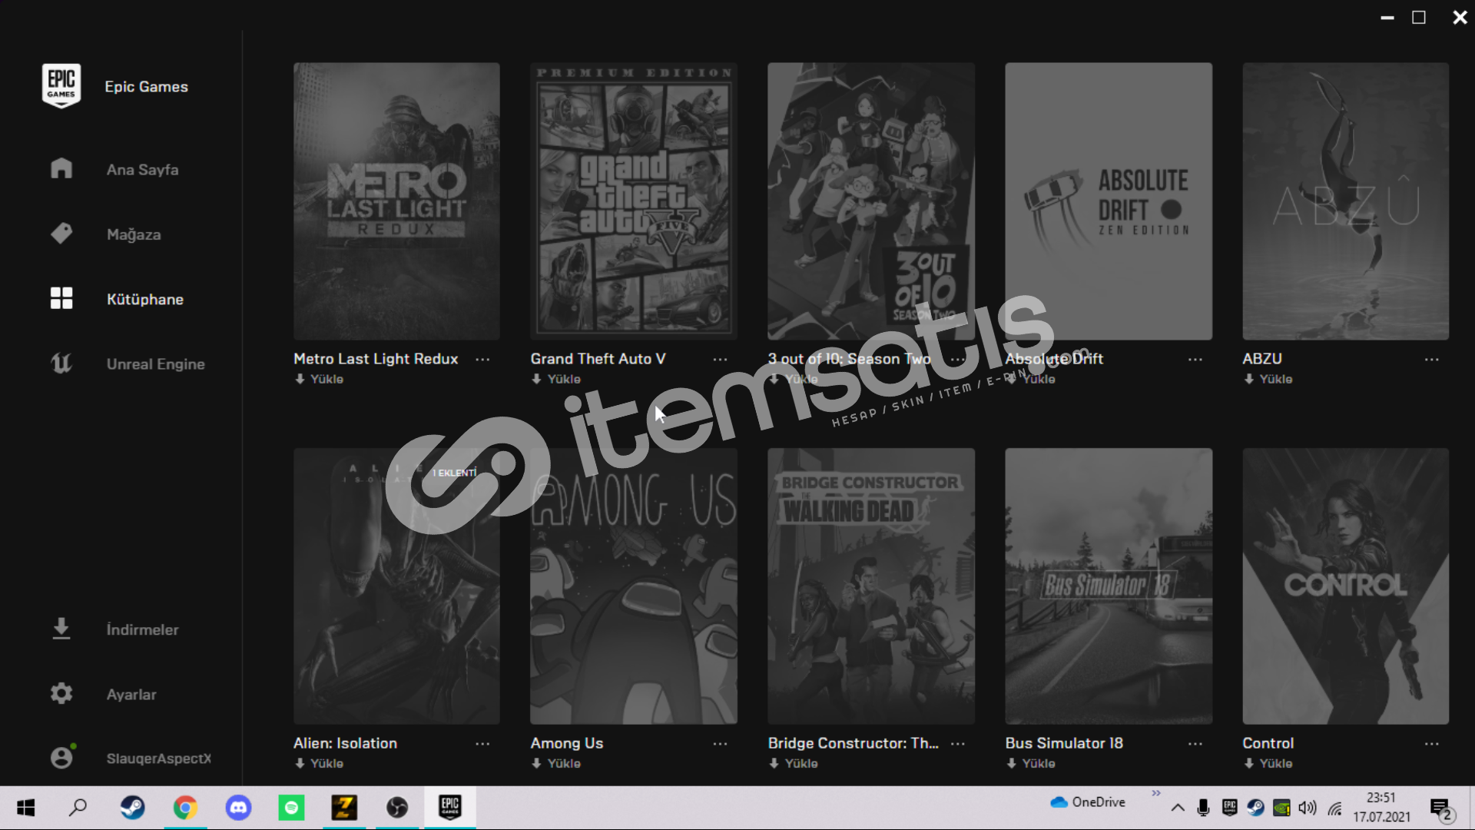Screen dimensions: 1475x830
Task: Open the Unreal Engine icon
Action: pyautogui.click(x=61, y=364)
